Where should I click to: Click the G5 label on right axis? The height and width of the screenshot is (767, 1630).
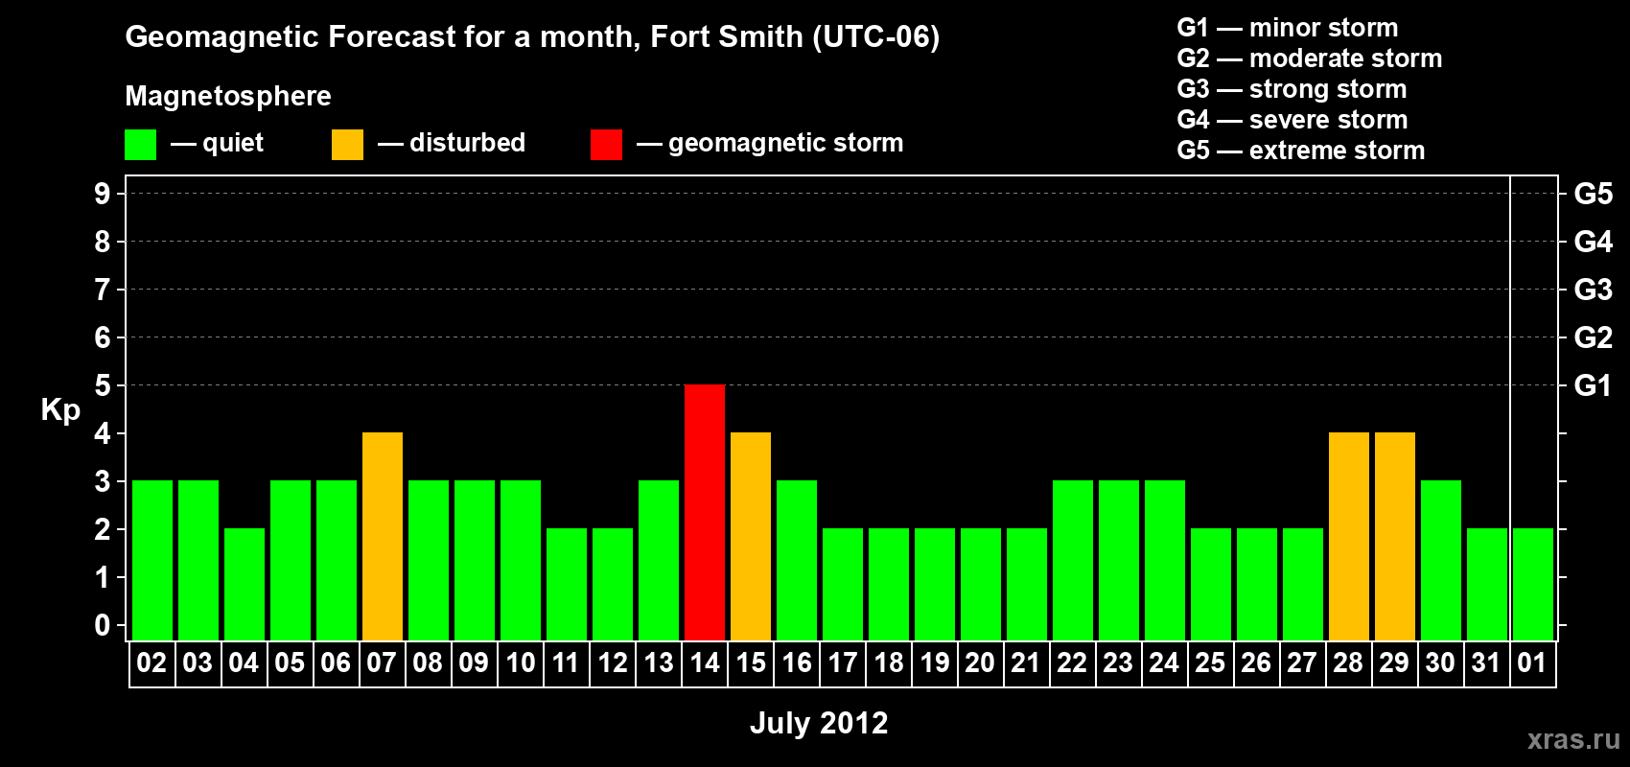coord(1594,194)
